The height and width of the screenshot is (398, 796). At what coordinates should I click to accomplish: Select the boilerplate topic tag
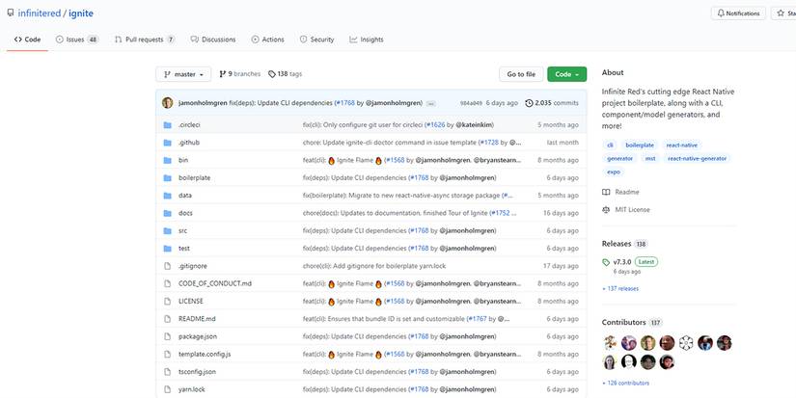point(640,145)
